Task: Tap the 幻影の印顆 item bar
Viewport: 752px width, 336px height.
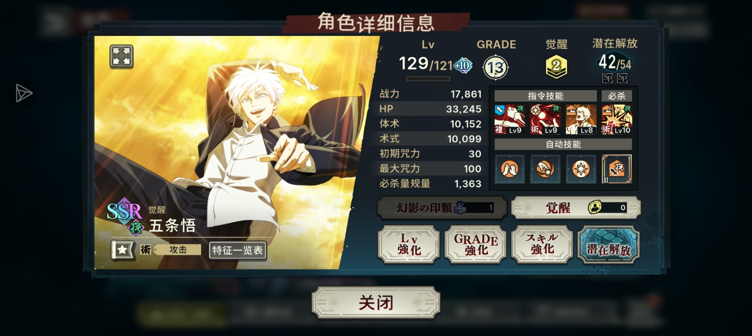Action: point(441,208)
